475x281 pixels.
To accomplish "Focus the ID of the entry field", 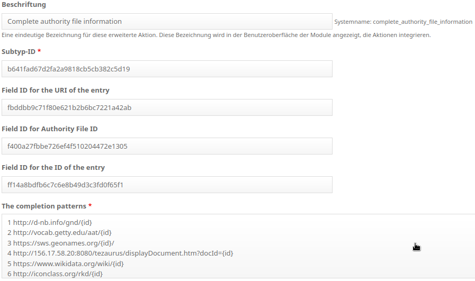I will 167,185.
